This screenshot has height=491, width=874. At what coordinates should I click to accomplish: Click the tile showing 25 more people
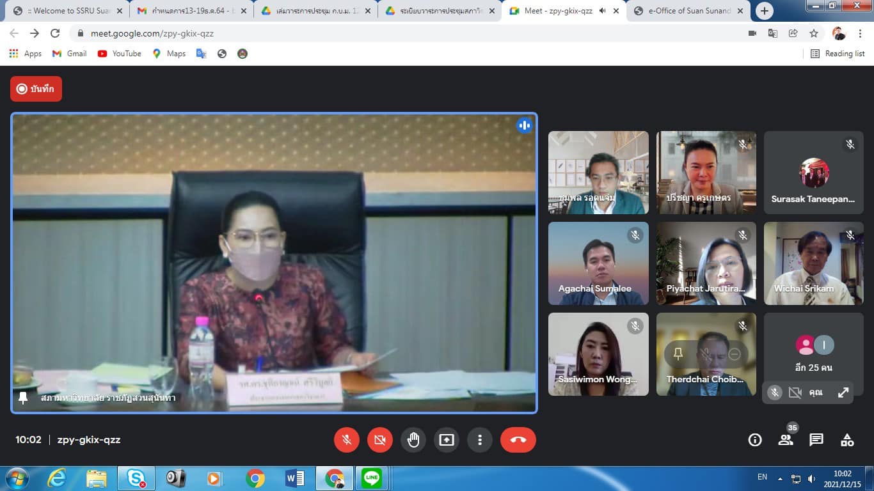click(x=814, y=354)
